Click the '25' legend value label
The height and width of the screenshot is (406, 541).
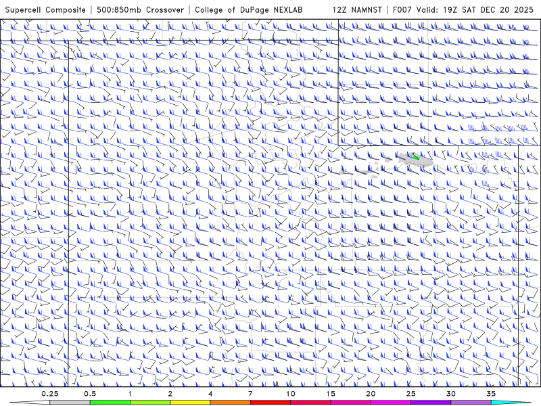(x=411, y=394)
